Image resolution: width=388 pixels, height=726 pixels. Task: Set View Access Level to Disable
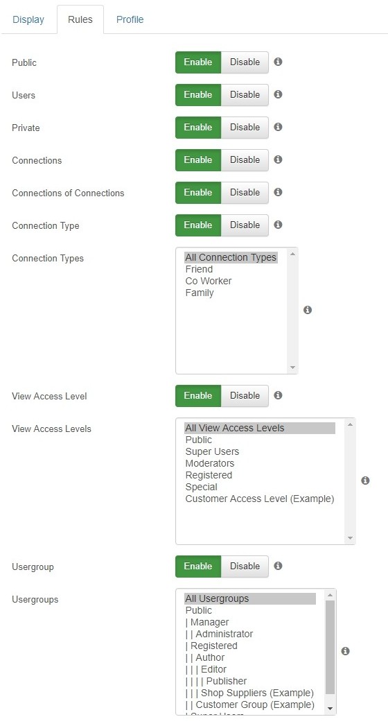point(245,396)
